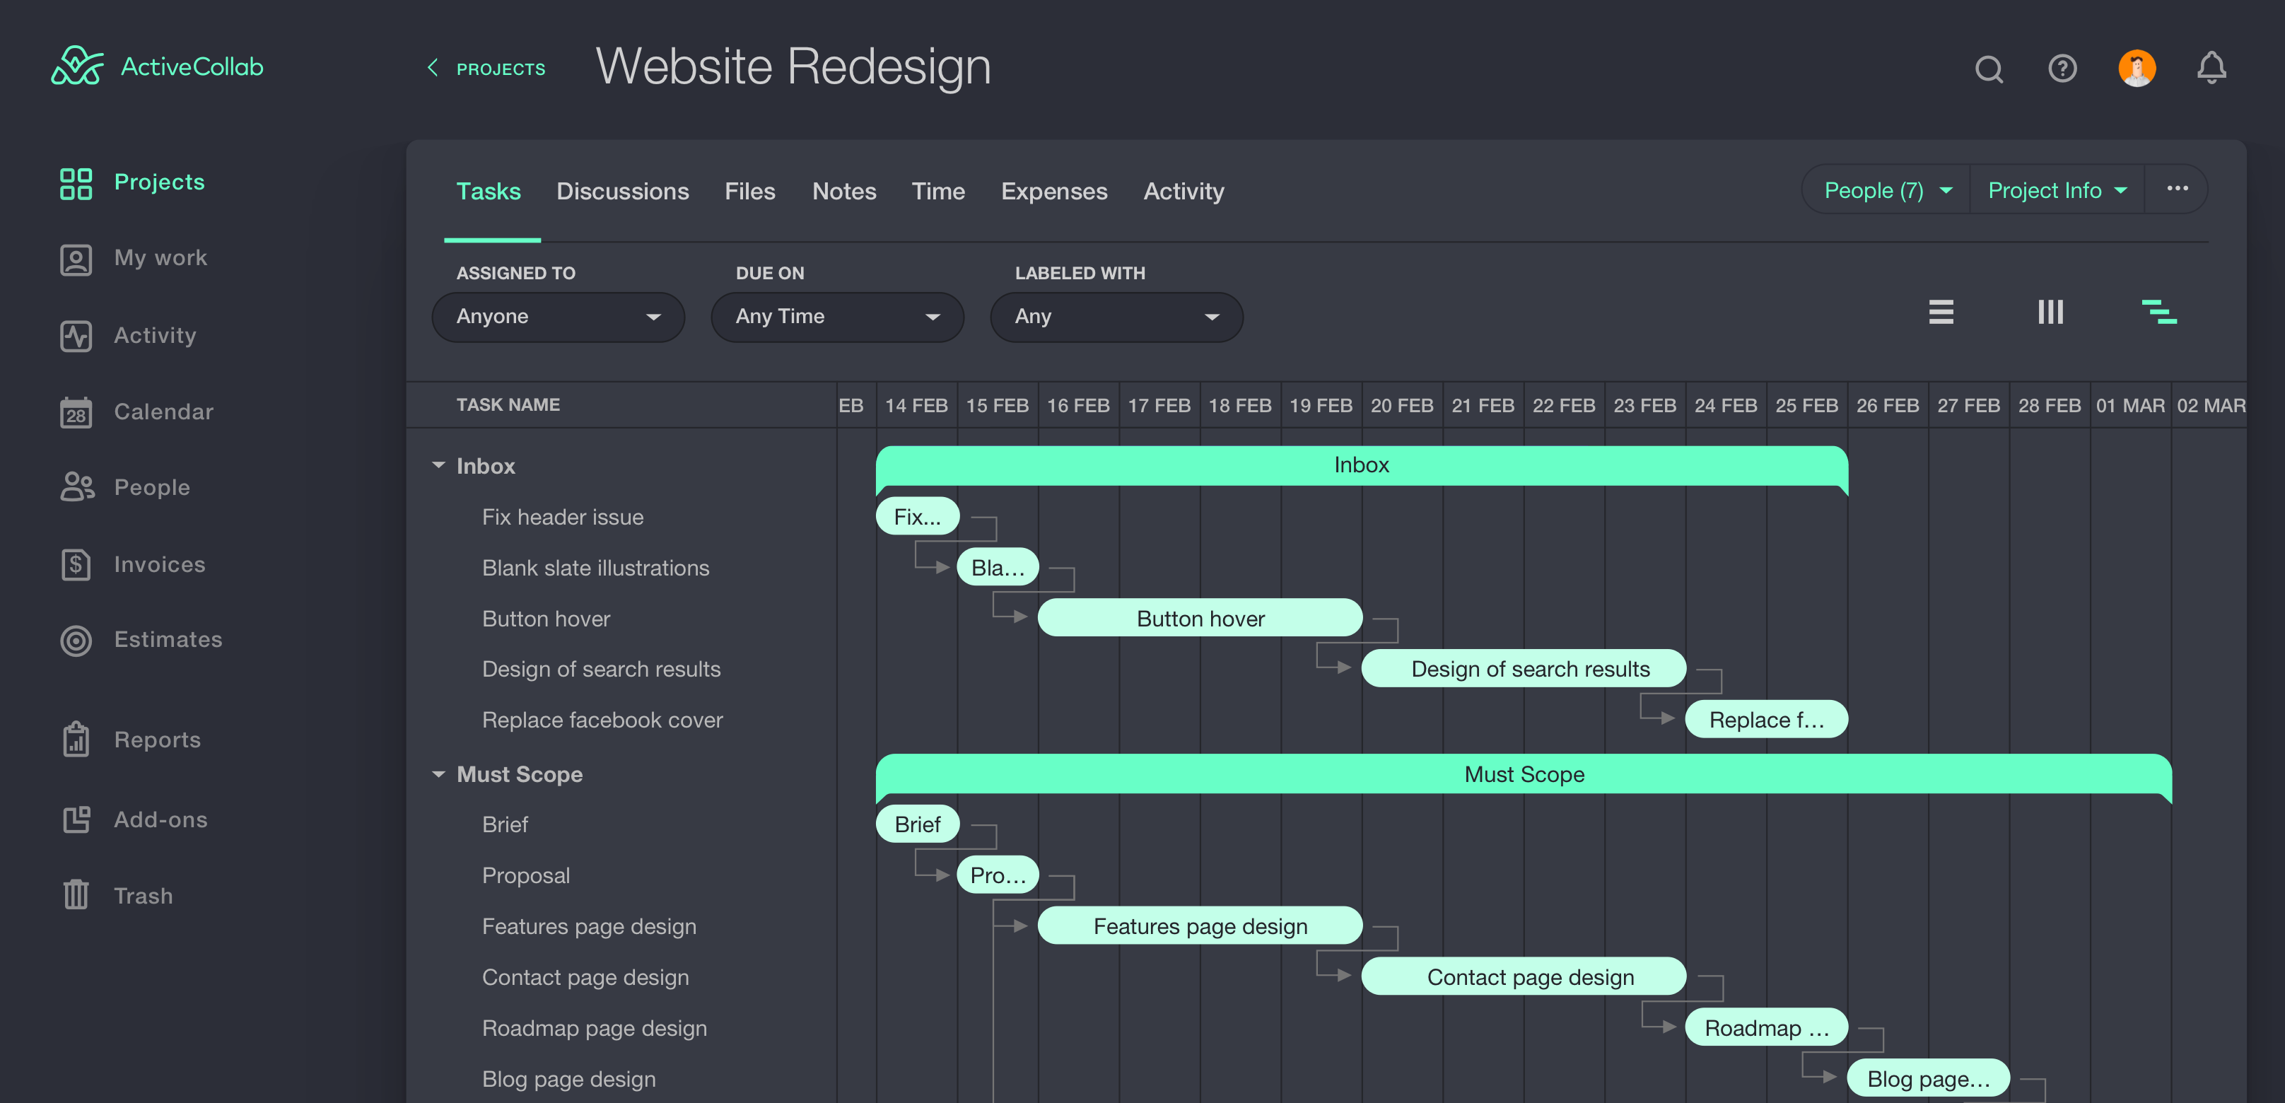The height and width of the screenshot is (1103, 2285).
Task: Open Features page design task name
Action: [x=589, y=926]
